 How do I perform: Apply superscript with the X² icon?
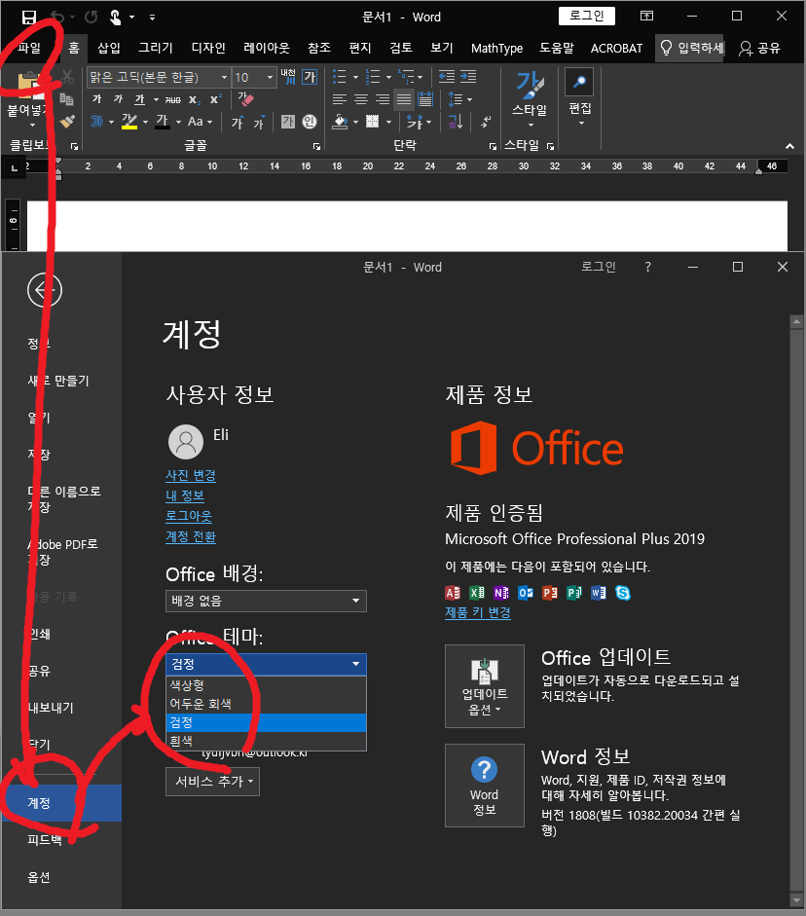tap(215, 100)
